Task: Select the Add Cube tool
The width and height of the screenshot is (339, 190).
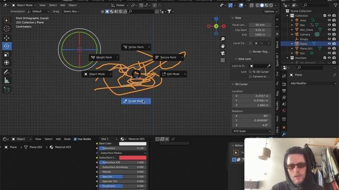Action: [x=7, y=90]
